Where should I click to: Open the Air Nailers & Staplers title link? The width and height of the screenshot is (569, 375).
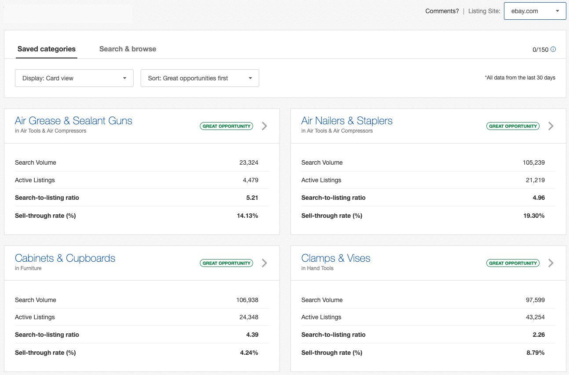click(347, 121)
